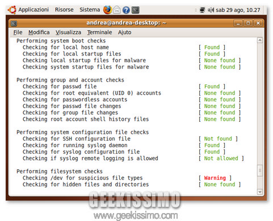The height and width of the screenshot is (221, 273).
Task: Open the mail client panel icon
Action: (117, 10)
